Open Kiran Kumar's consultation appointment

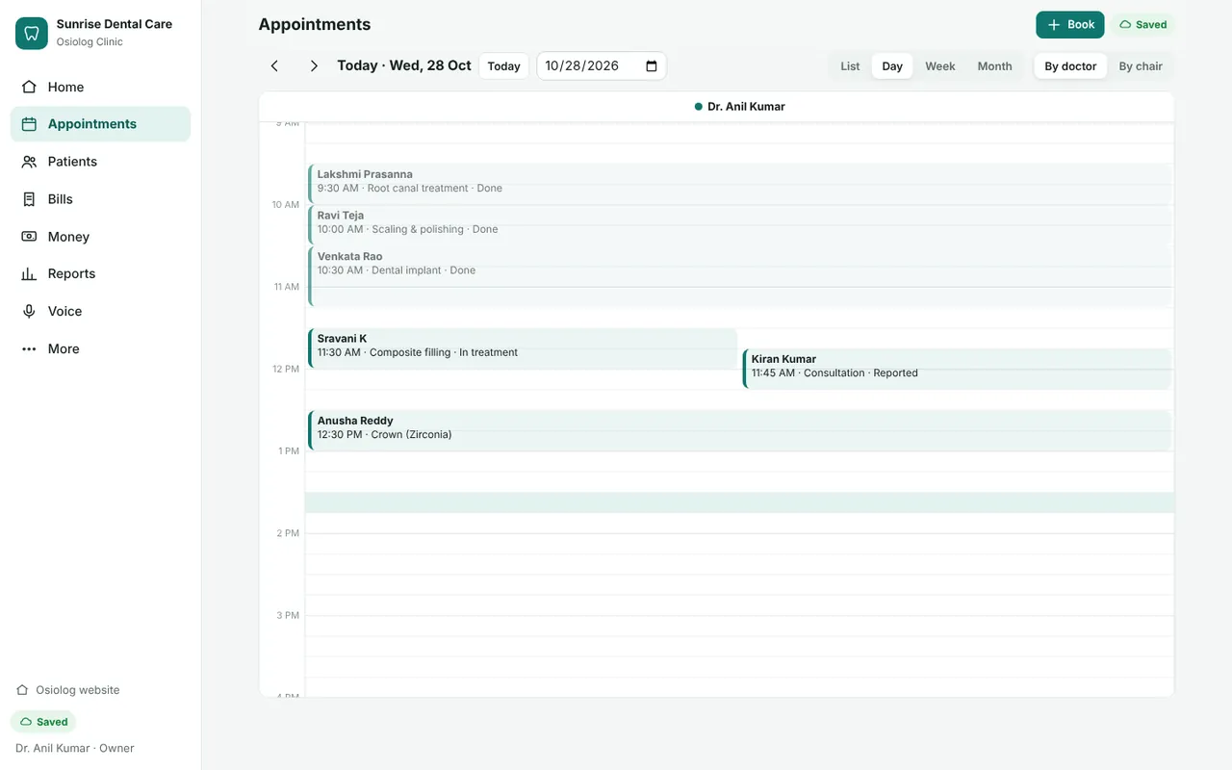(957, 369)
